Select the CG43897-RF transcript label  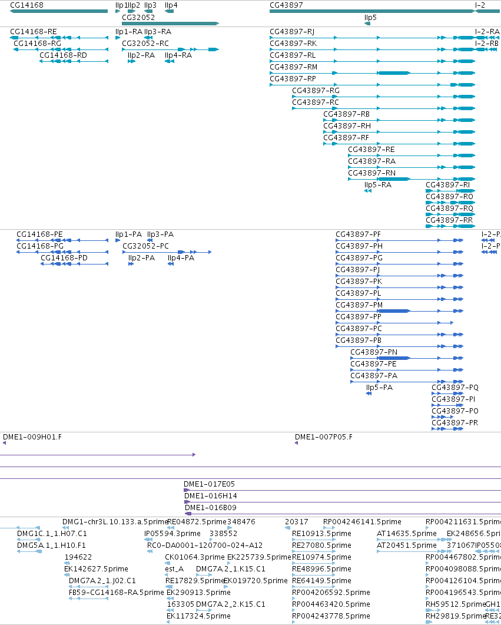click(x=346, y=137)
